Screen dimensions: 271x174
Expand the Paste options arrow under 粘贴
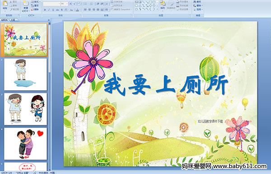click(x=5, y=11)
